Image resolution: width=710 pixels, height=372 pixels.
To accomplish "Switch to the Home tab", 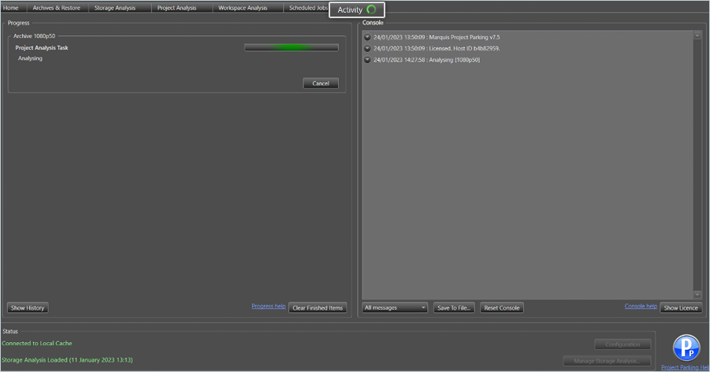I will click(x=11, y=8).
